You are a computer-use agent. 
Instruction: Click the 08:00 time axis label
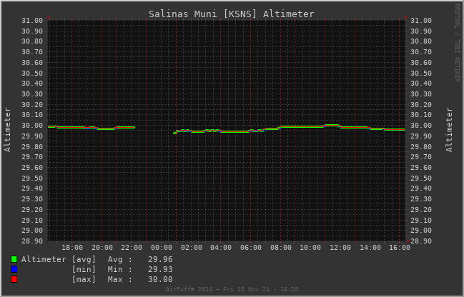(281, 248)
